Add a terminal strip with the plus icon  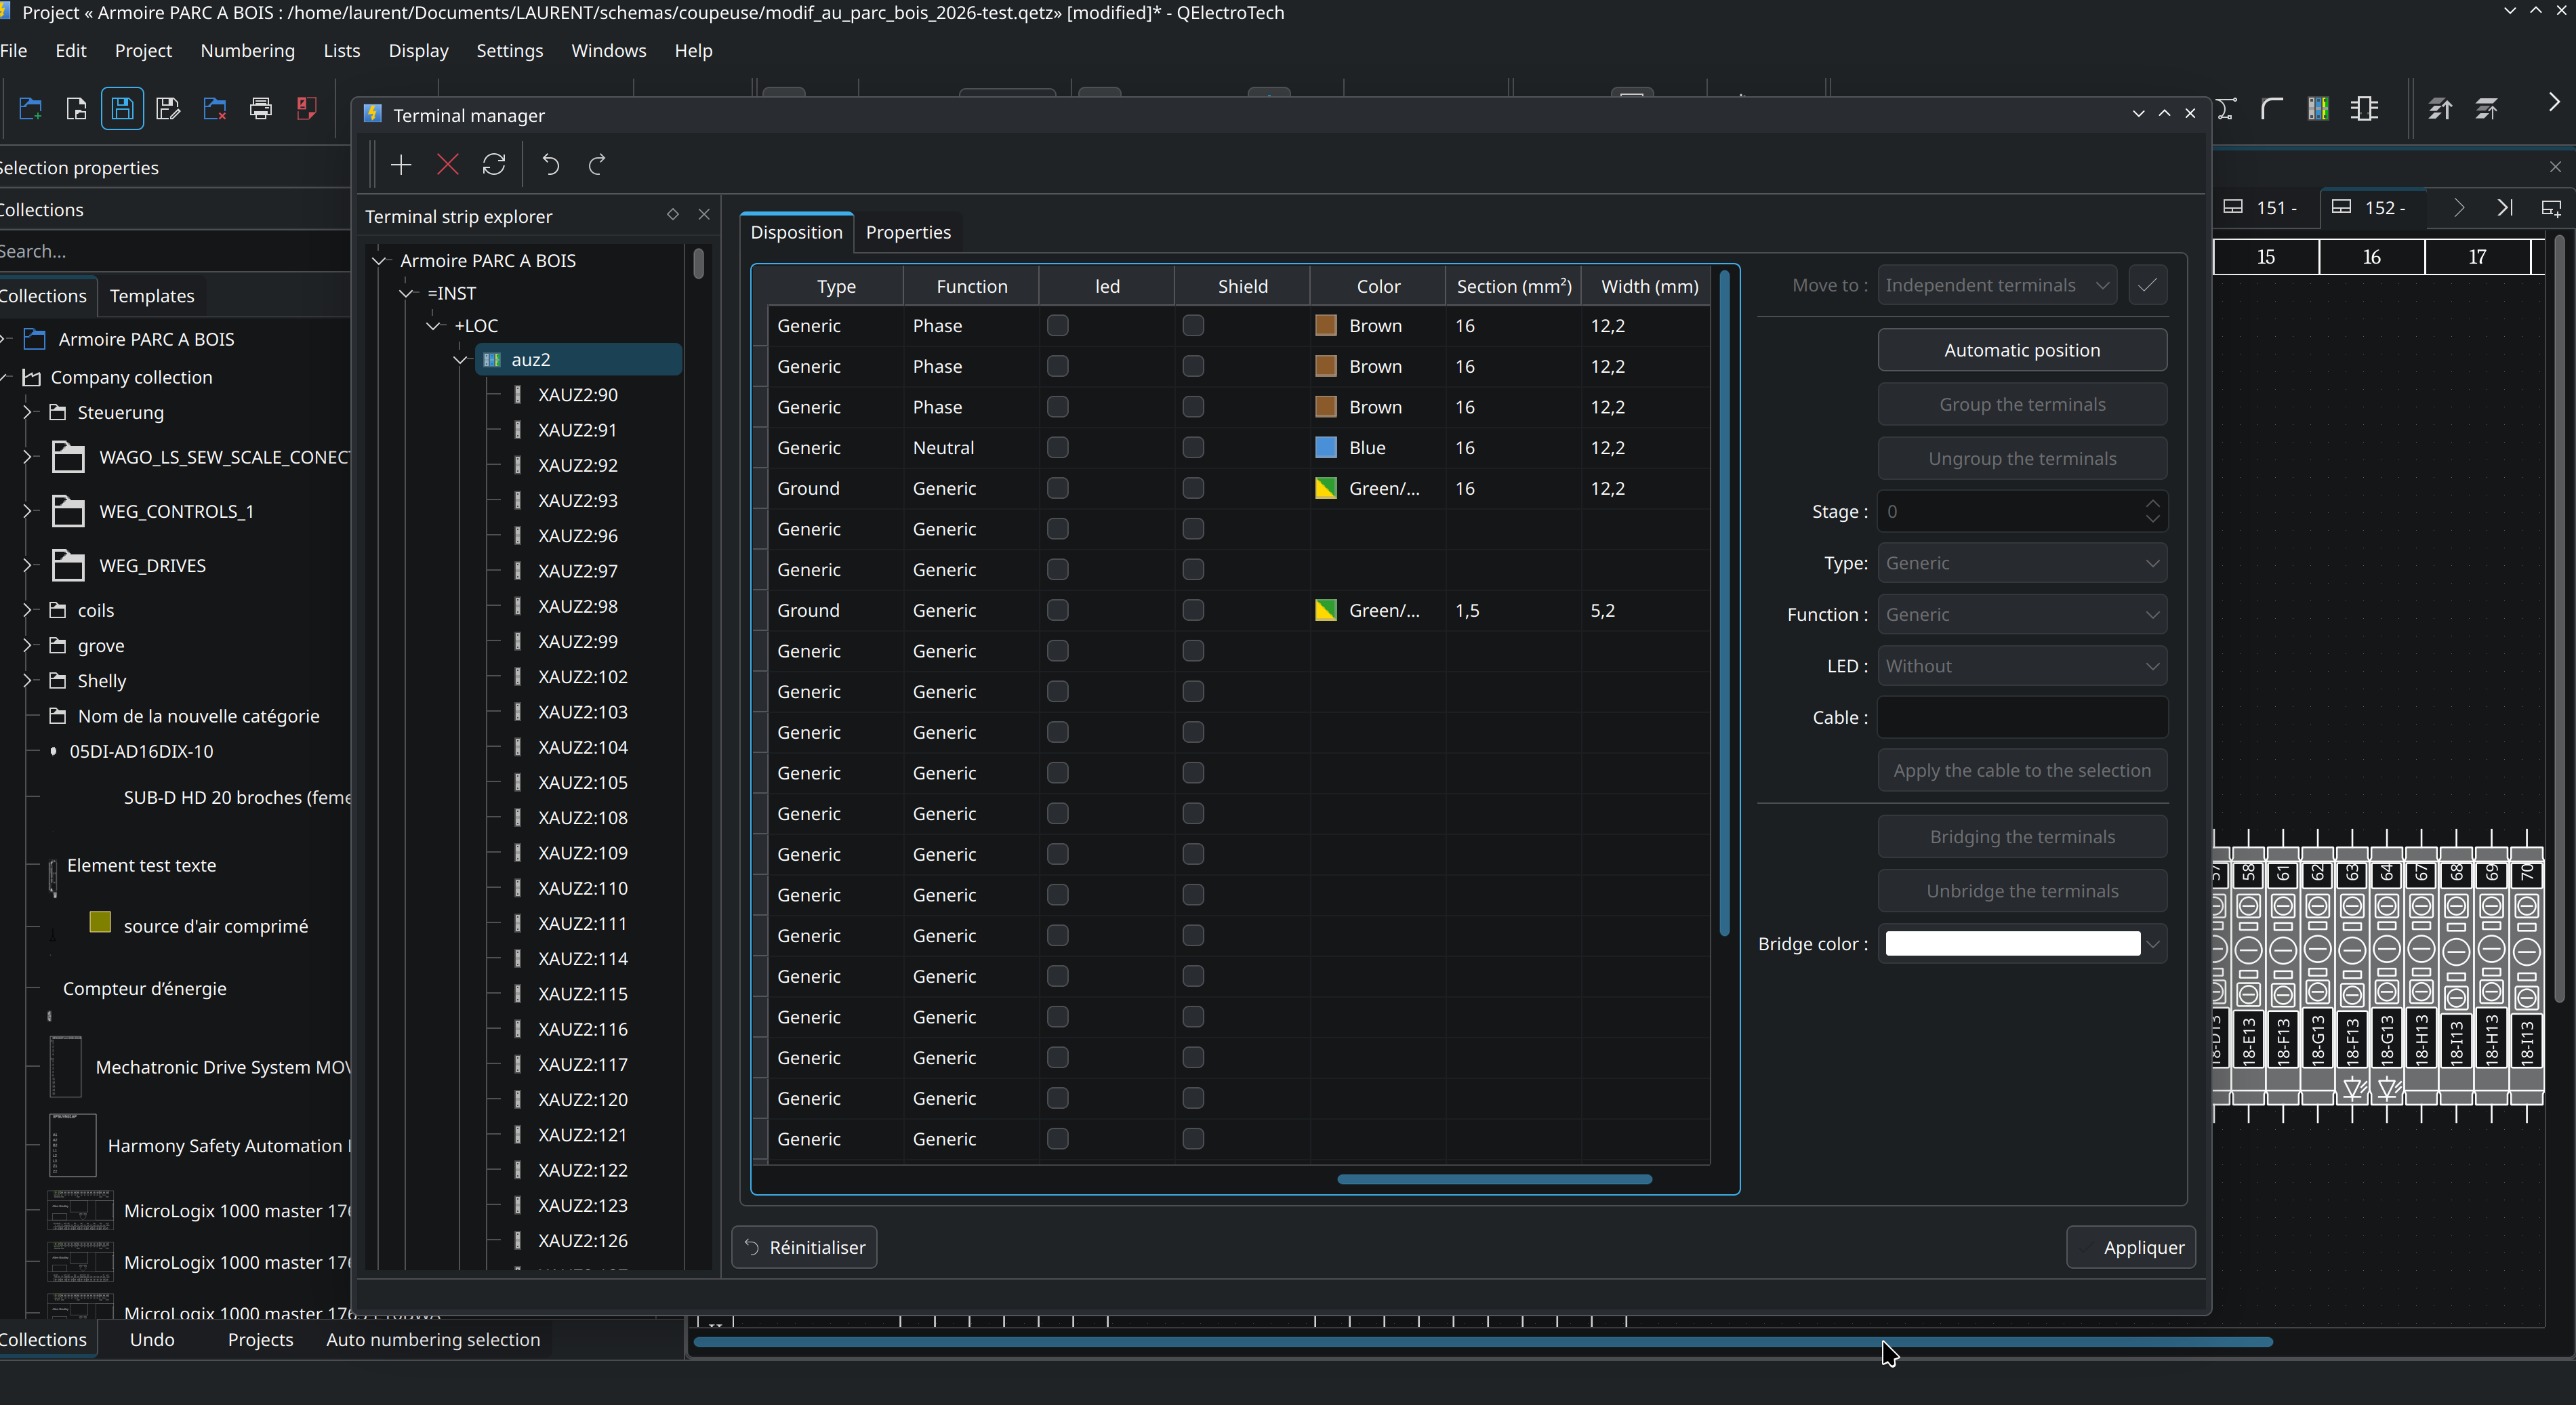(x=401, y=164)
